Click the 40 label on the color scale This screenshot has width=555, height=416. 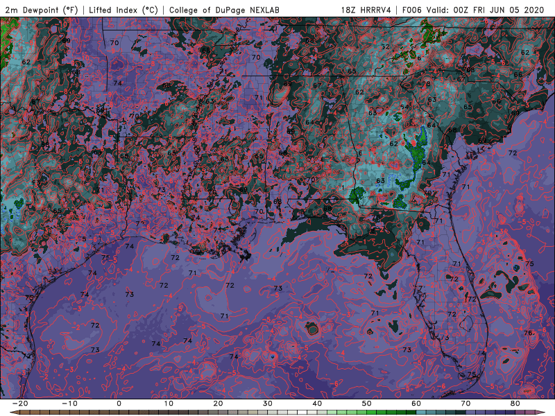(317, 404)
